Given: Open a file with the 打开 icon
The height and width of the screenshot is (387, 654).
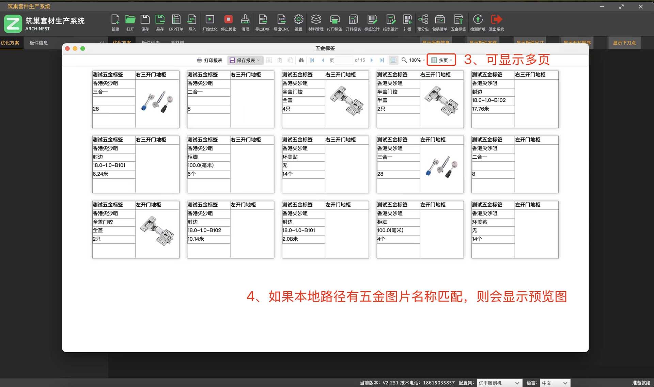Looking at the screenshot, I should click(x=130, y=23).
